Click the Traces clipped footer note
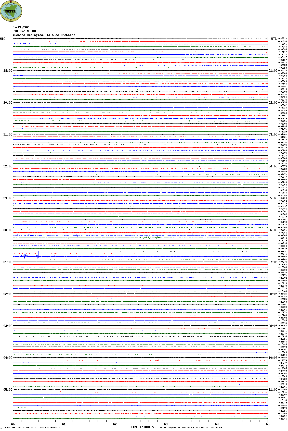Screen dimensions: 288x431 (x=190, y=427)
